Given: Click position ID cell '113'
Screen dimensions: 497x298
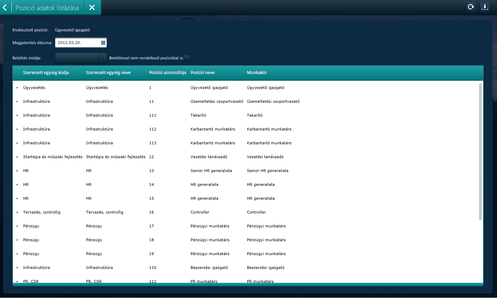Looking at the screenshot, I should point(153,143).
